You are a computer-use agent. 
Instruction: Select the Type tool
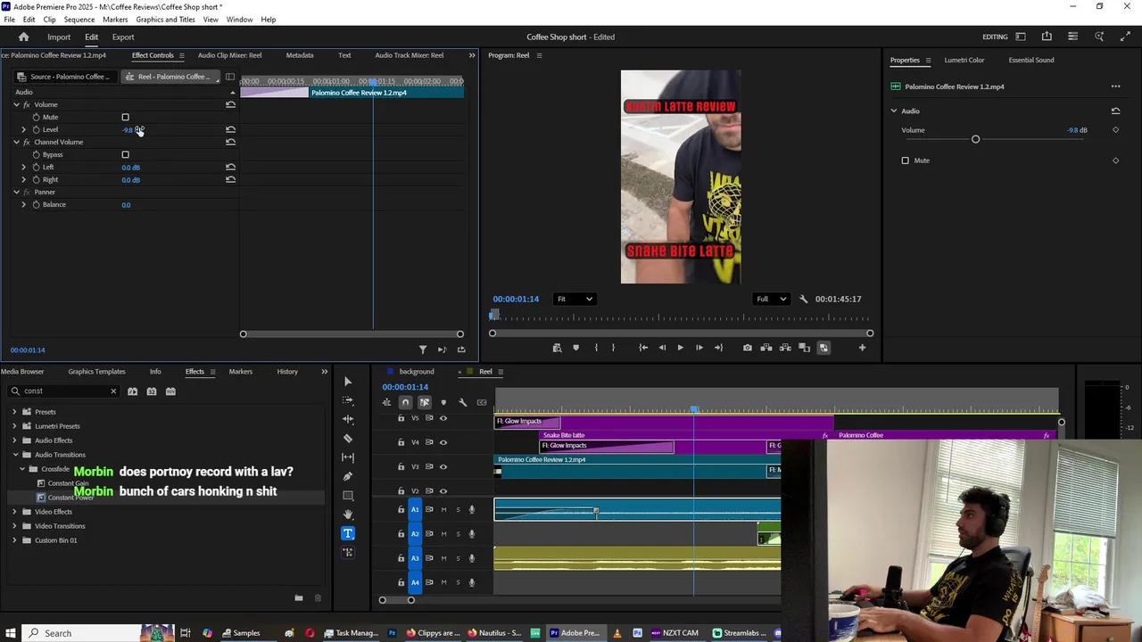(348, 533)
